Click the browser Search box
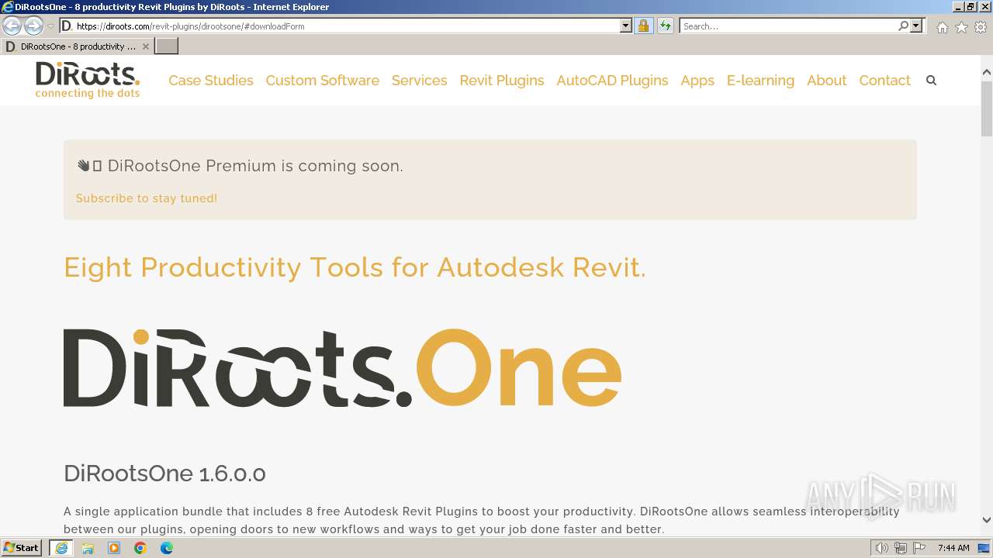The image size is (993, 558). 787,26
